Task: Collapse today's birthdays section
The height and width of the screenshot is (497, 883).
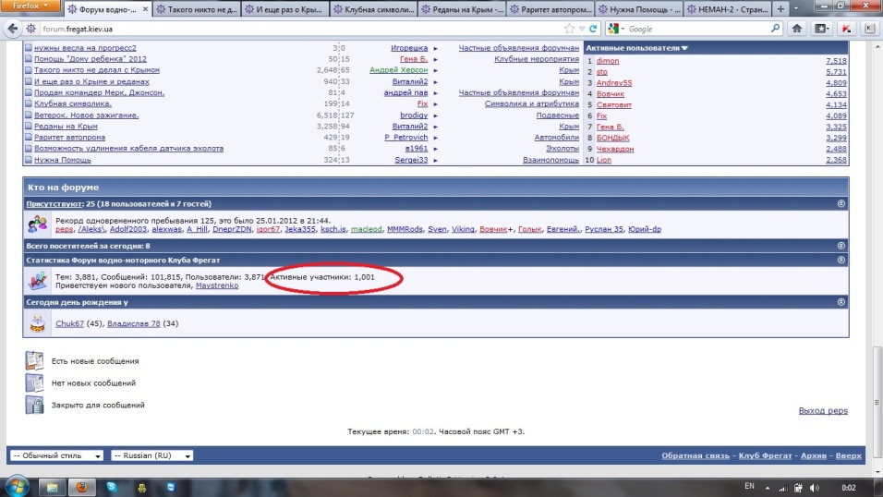Action: pyautogui.click(x=840, y=301)
